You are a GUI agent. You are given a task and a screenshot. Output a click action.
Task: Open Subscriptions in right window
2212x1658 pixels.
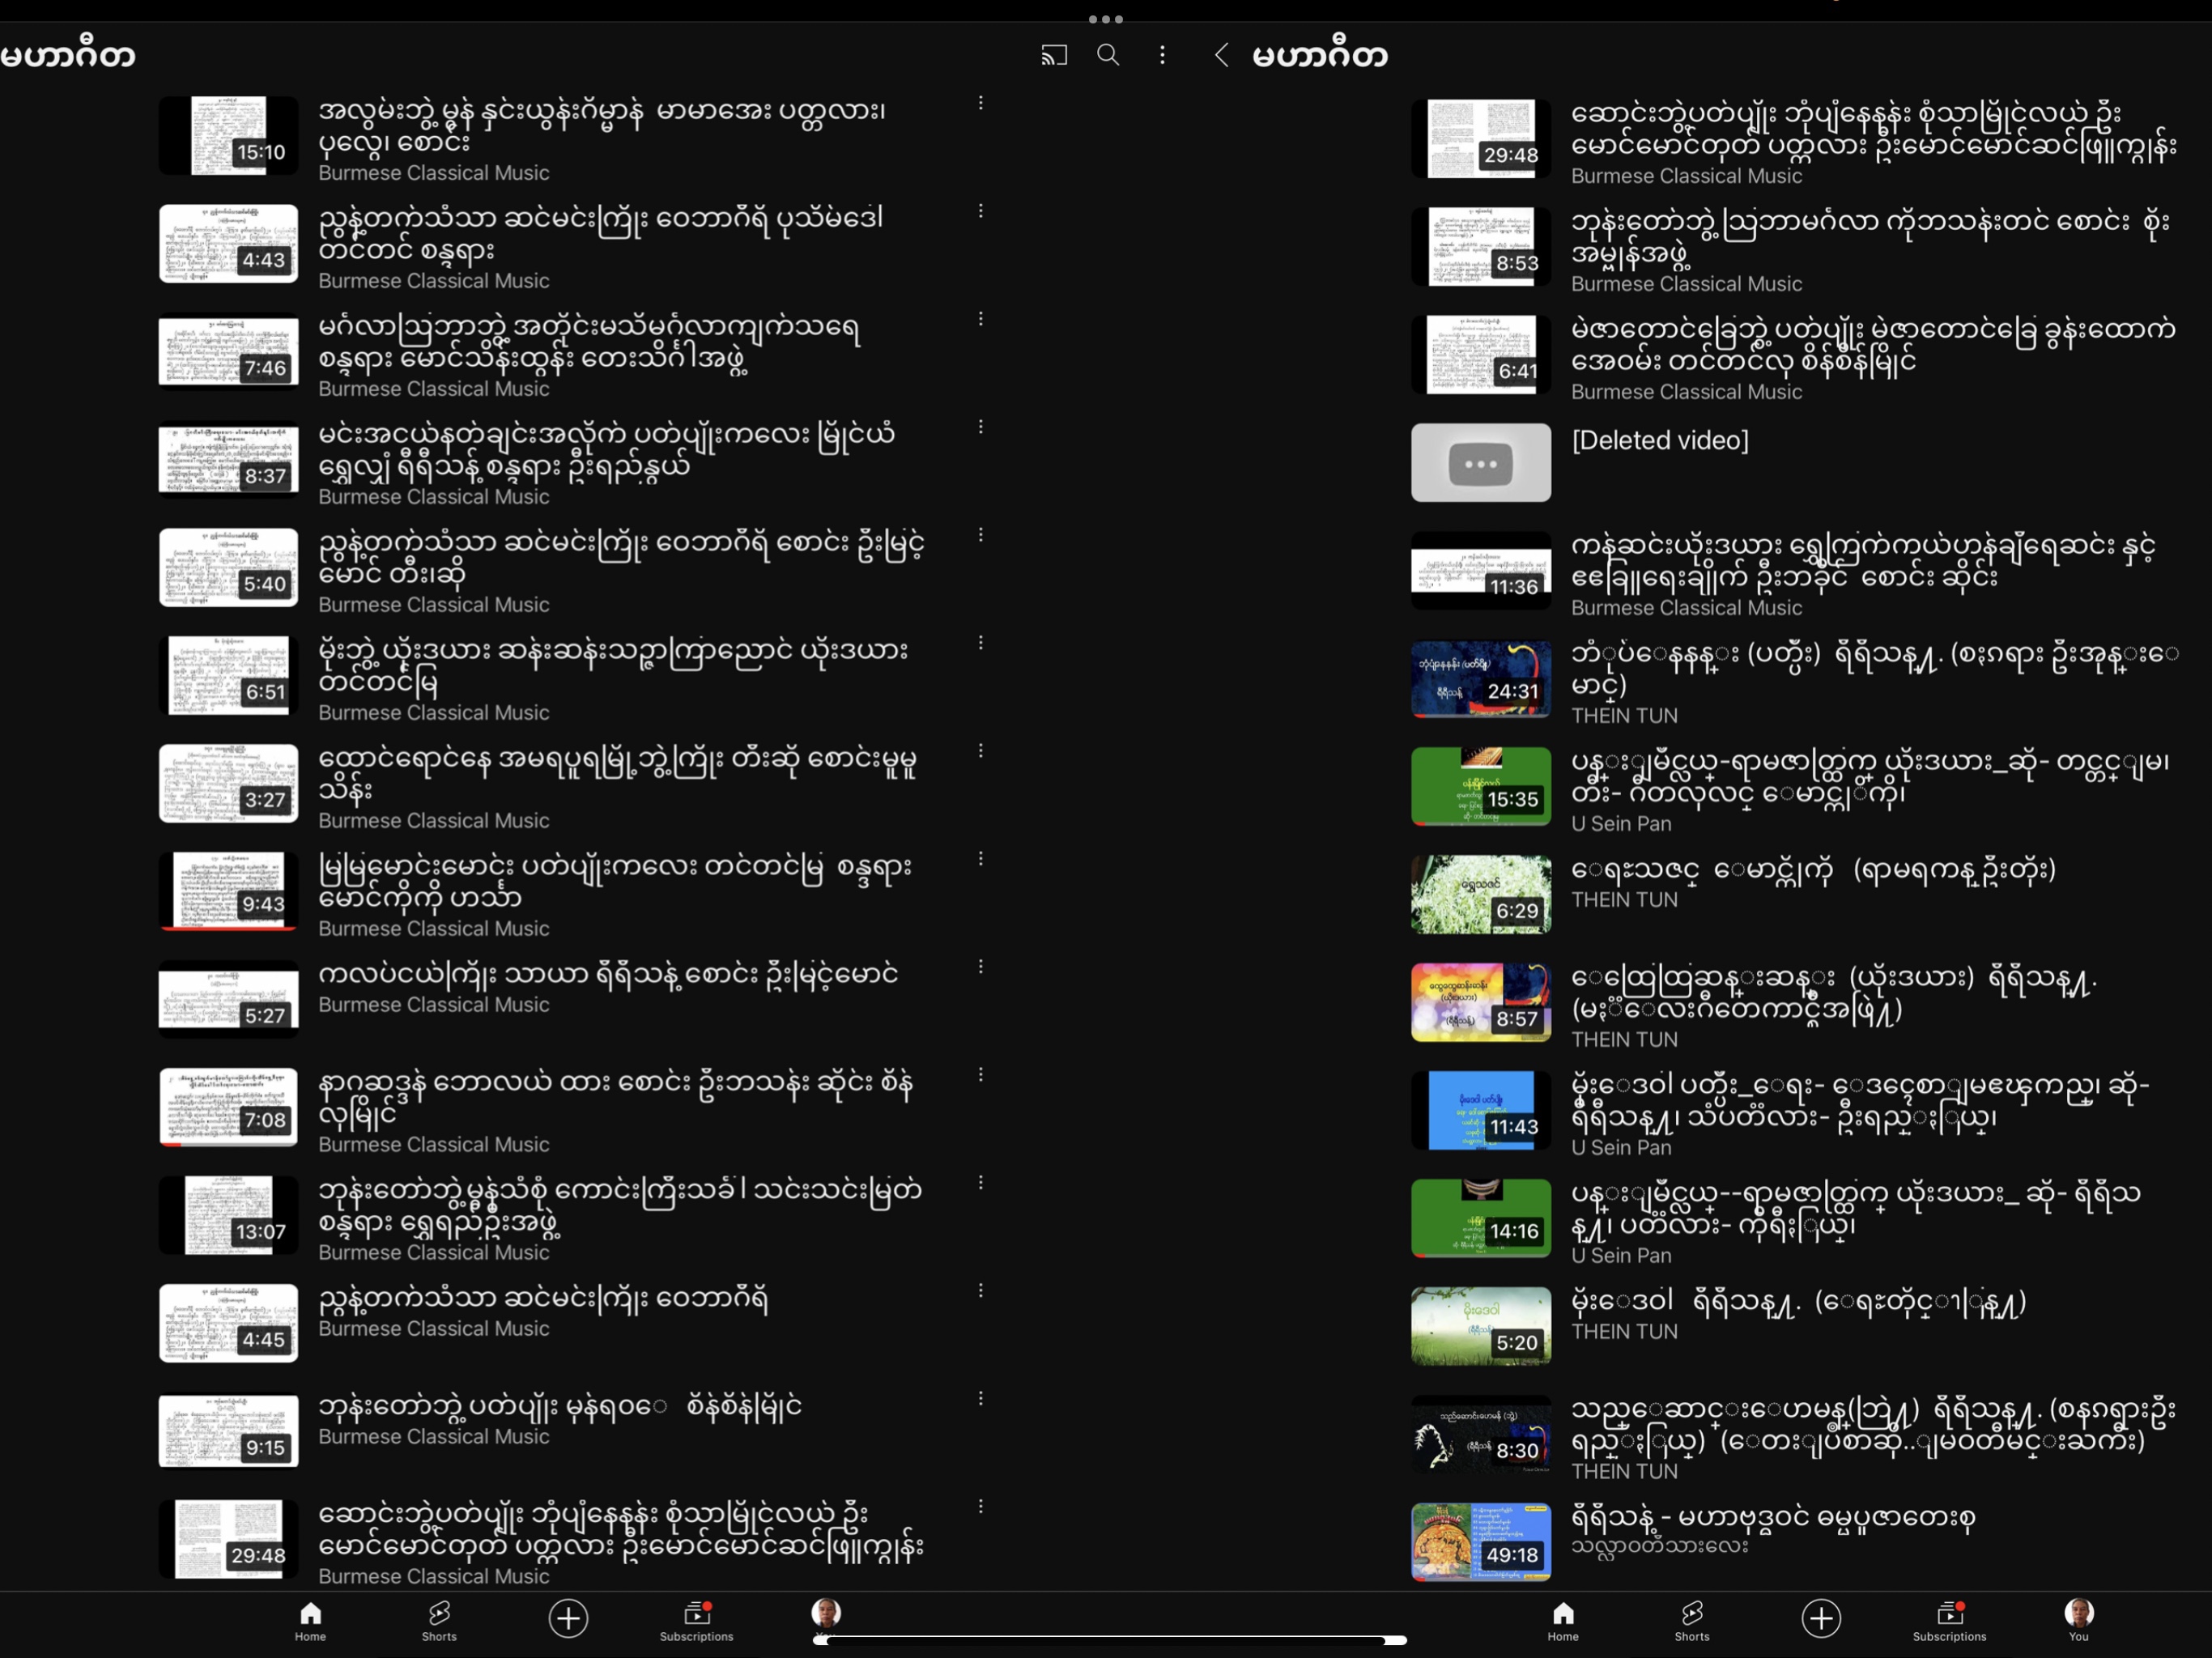(1949, 1620)
